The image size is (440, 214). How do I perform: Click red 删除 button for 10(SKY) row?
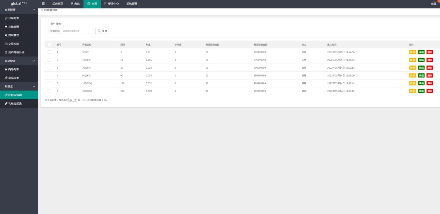[430, 60]
